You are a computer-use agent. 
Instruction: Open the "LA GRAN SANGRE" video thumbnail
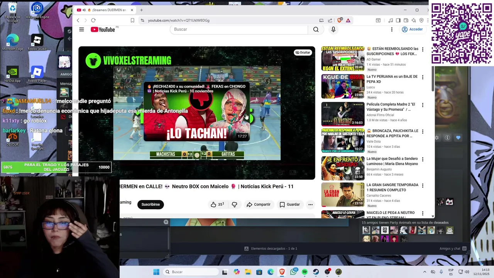343,195
